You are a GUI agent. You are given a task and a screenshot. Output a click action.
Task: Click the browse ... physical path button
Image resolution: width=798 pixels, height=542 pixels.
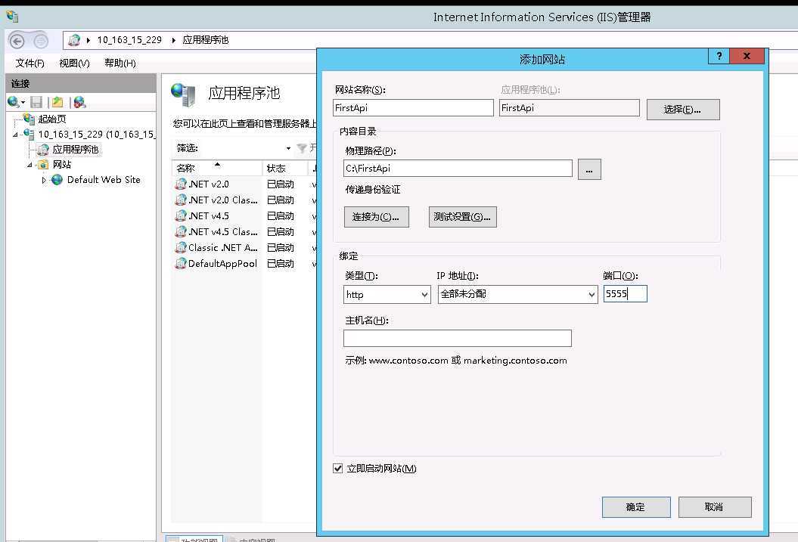tap(589, 169)
